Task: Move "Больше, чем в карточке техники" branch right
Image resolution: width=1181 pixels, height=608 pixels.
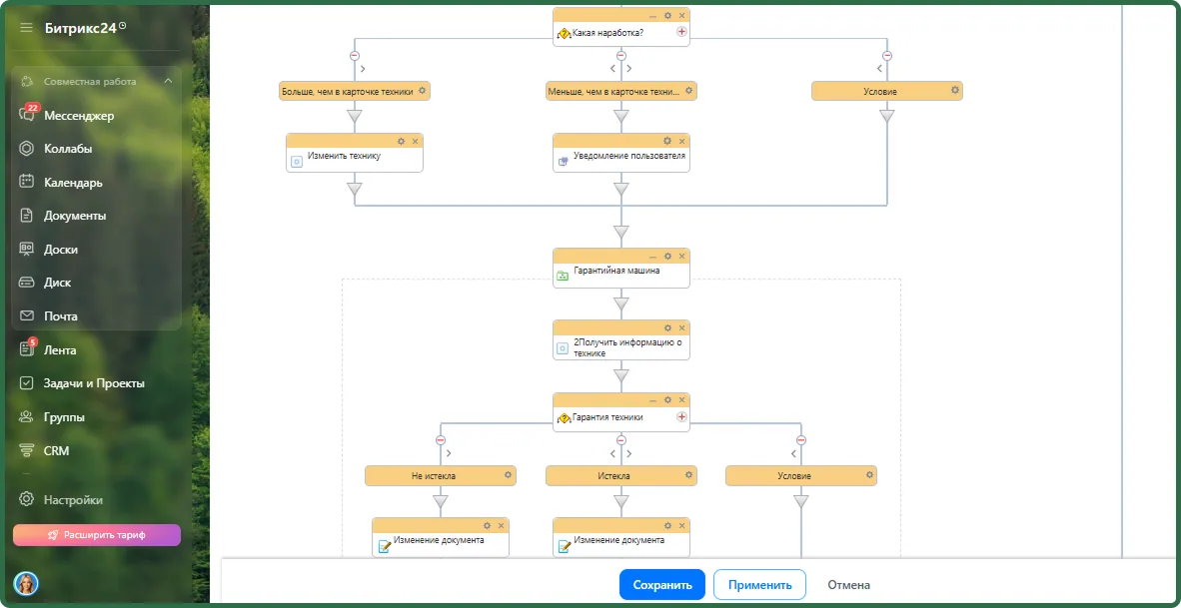Action: coord(363,69)
